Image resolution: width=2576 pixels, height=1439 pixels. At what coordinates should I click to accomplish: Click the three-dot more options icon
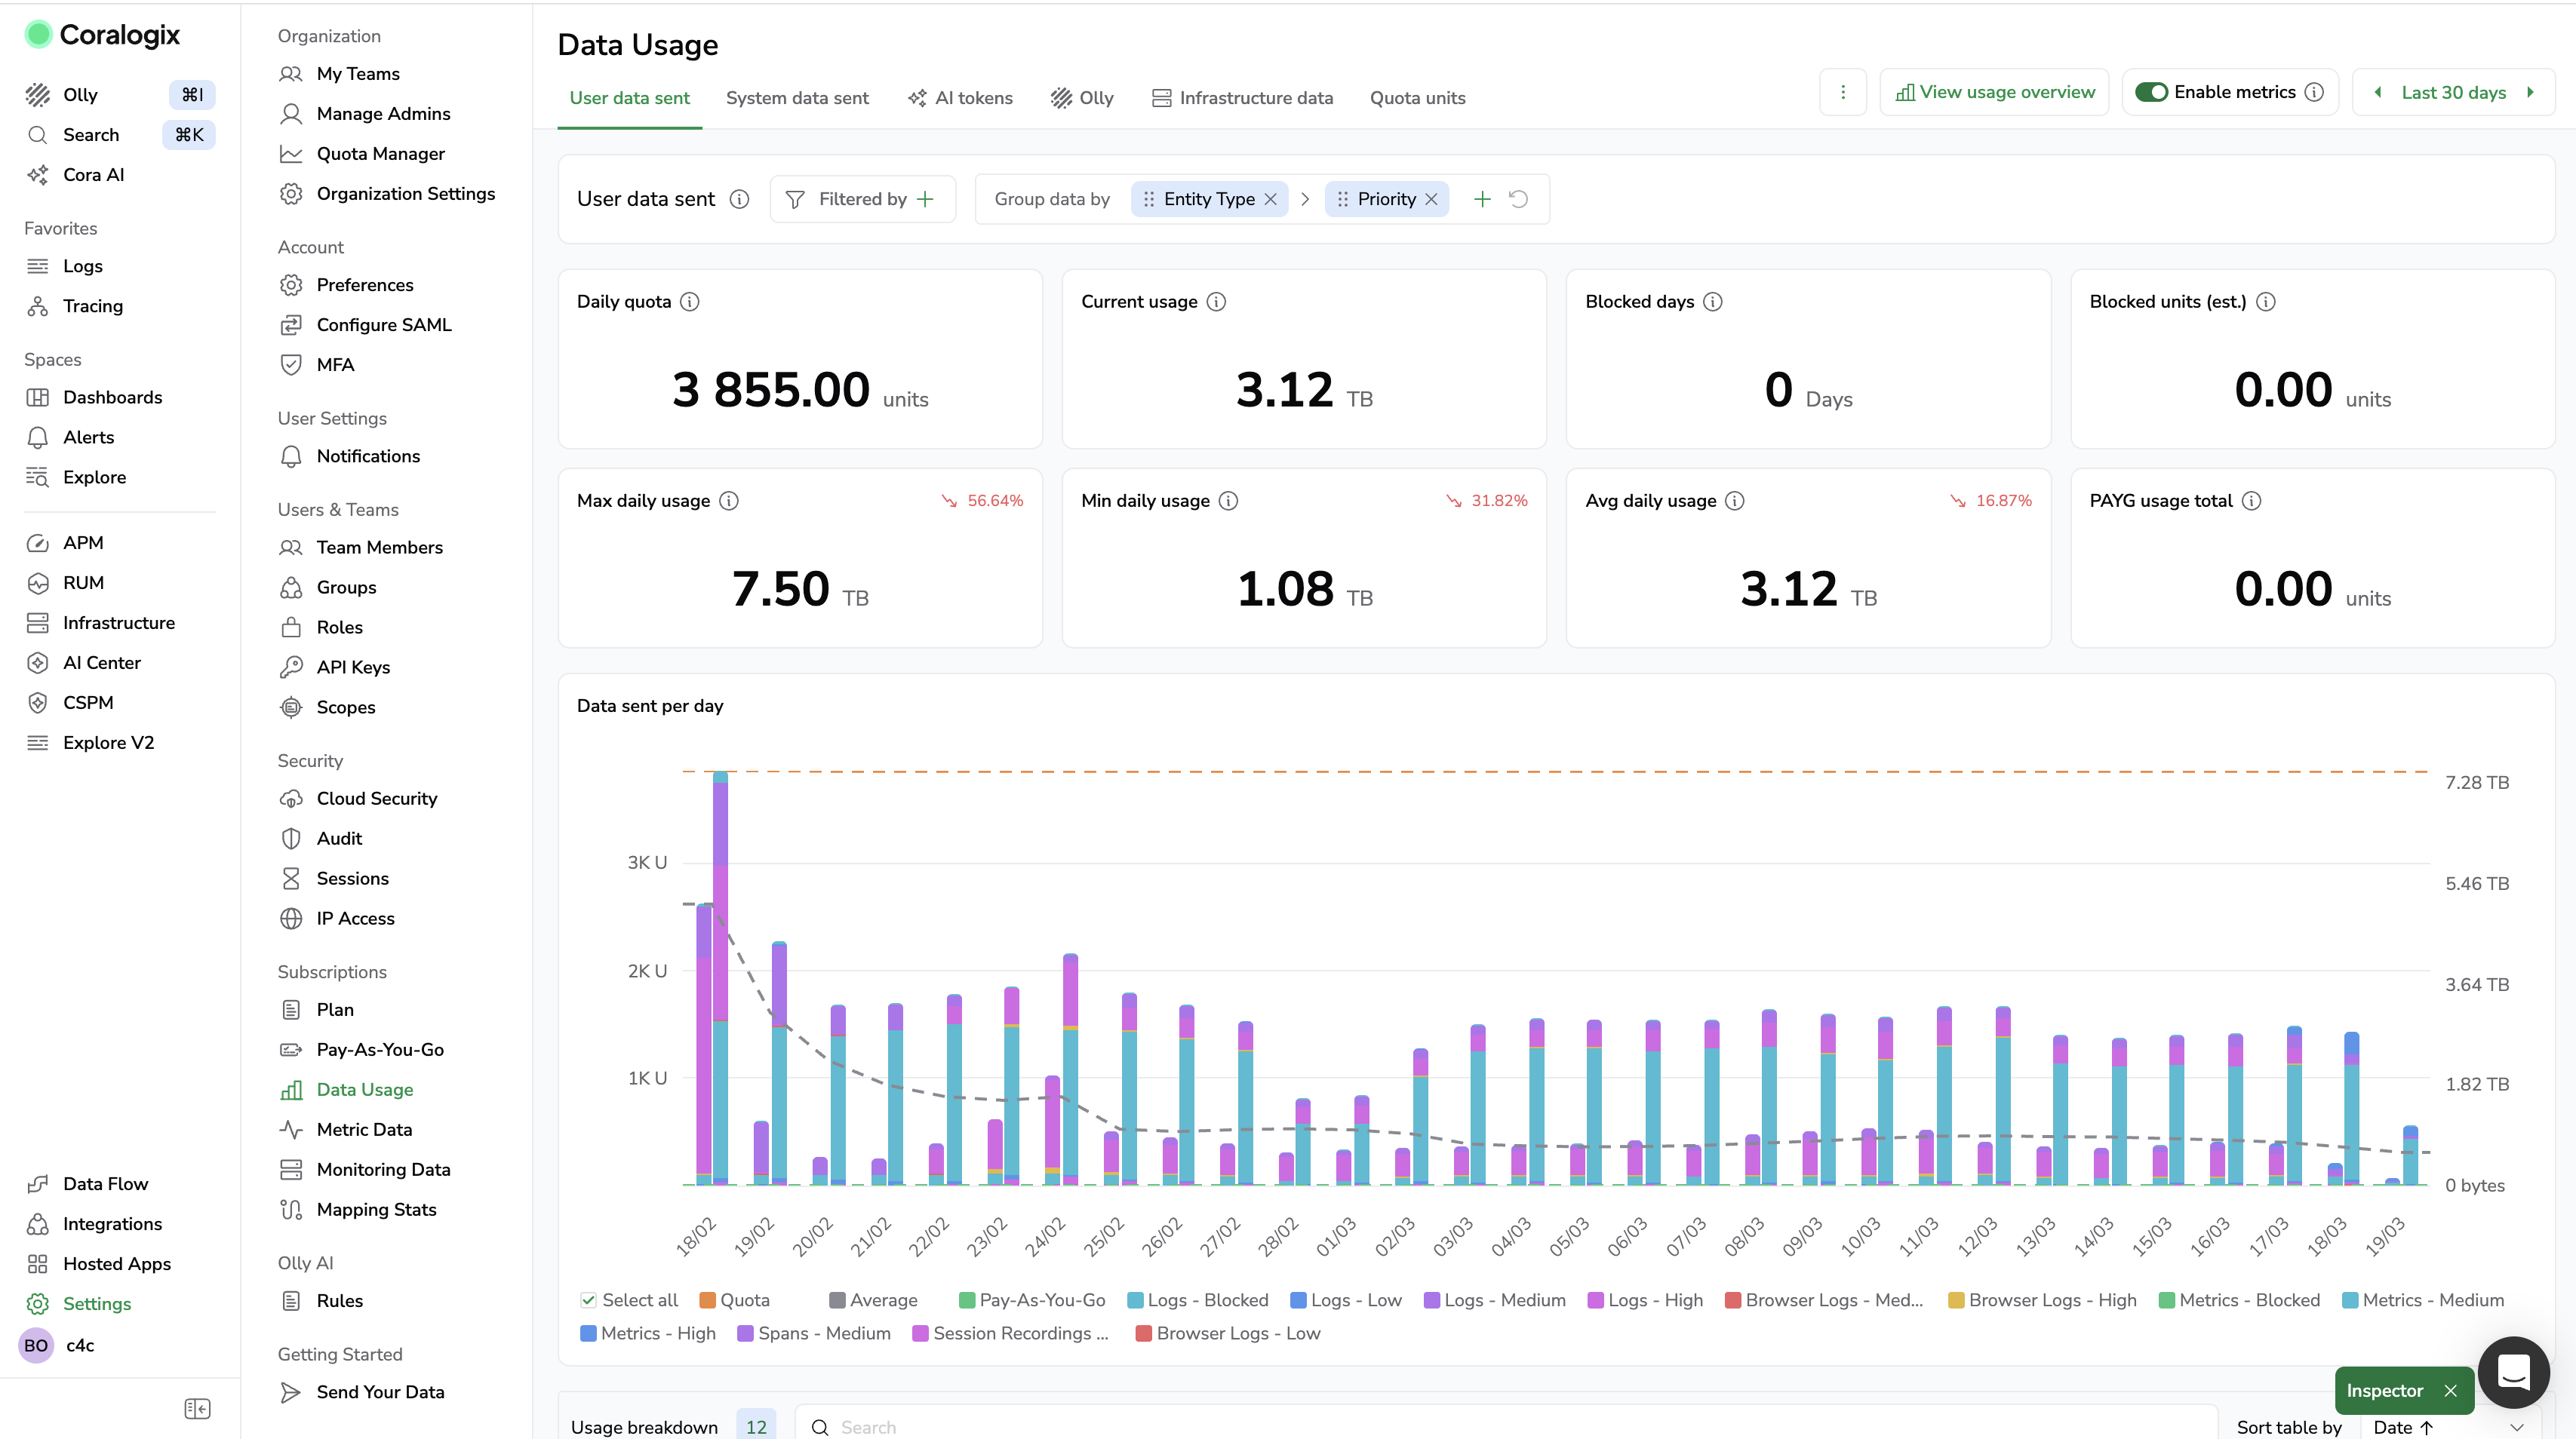tap(1842, 92)
